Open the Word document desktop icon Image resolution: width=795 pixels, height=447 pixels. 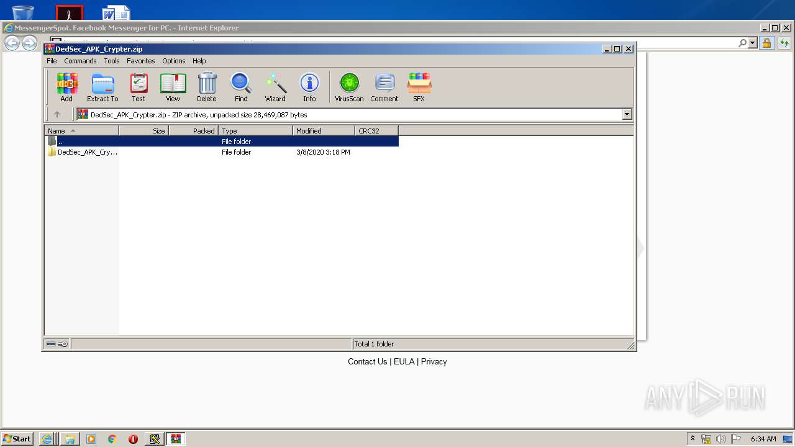coord(116,12)
